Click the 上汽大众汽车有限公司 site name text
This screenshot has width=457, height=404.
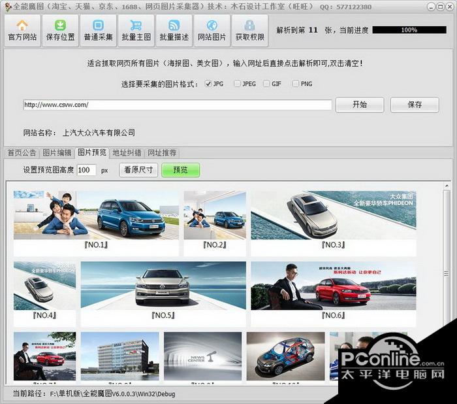99,133
